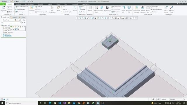Image resolution: width=187 pixels, height=105 pixels.
Task: Click the Coordinate System button
Action: point(67,12)
